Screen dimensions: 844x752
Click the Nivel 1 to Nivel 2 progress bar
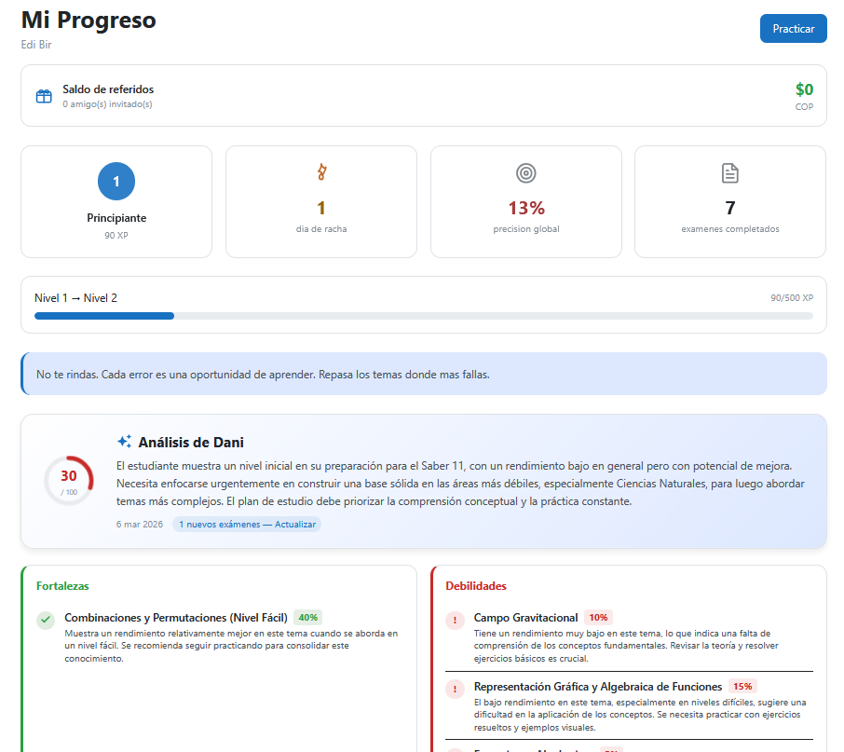coord(424,316)
